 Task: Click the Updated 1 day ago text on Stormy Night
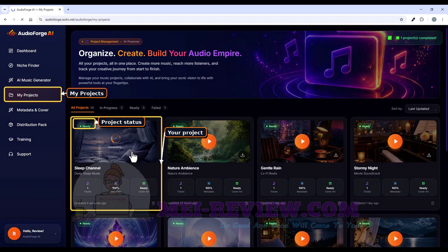[x=366, y=203]
